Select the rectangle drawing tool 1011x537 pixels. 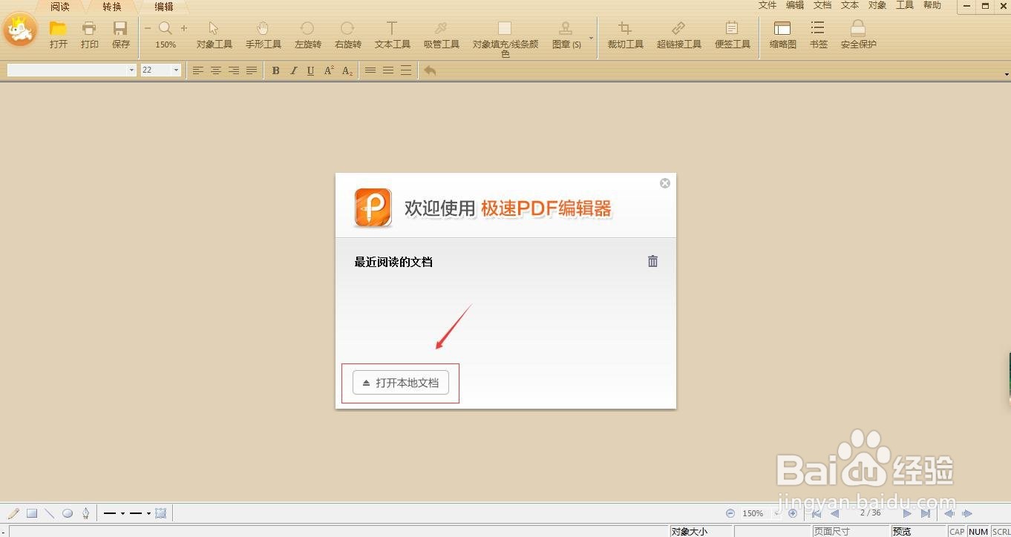[32, 513]
